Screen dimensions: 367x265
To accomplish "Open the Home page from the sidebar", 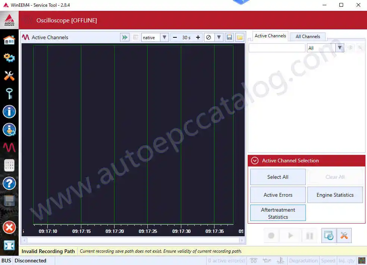I will [9, 40].
